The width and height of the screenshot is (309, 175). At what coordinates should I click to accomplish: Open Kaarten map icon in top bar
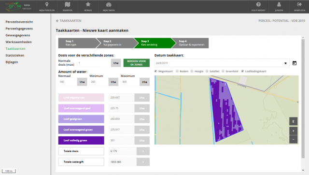pos(68,4)
